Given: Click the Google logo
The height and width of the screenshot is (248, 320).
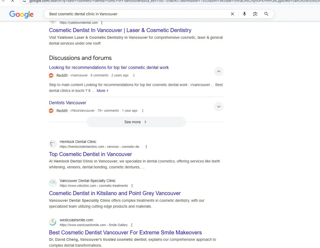Looking at the screenshot, I should [x=21, y=14].
